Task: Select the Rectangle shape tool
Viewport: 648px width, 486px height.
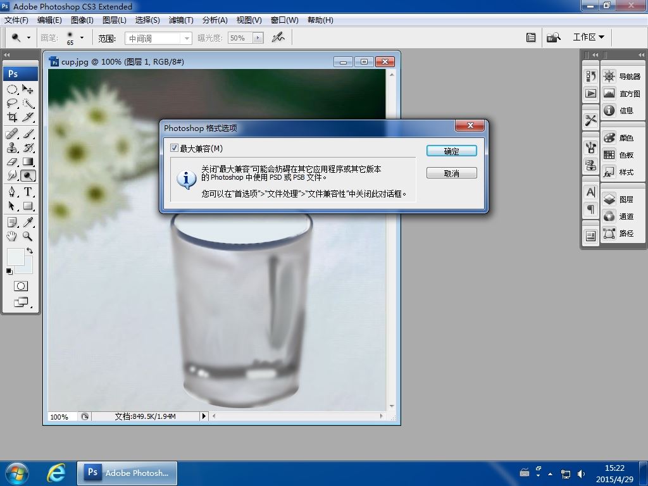Action: [x=28, y=206]
